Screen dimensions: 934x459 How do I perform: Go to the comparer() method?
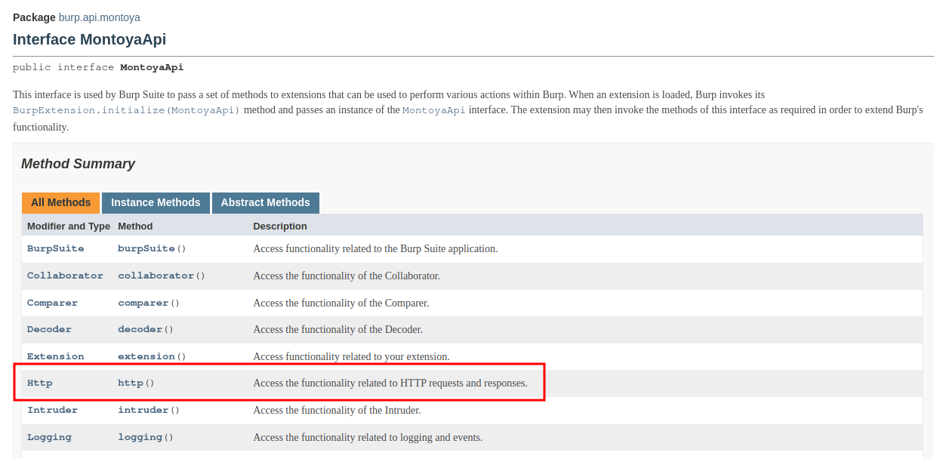[143, 303]
